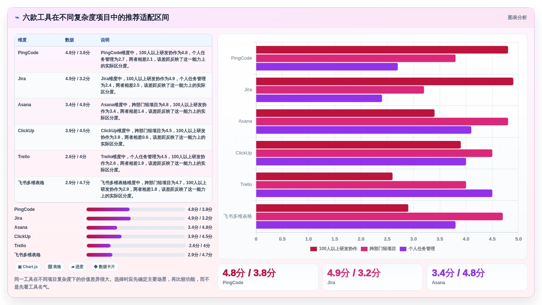
Task: Click Trello's 个人任务管理 chart bar
Action: 374,193
